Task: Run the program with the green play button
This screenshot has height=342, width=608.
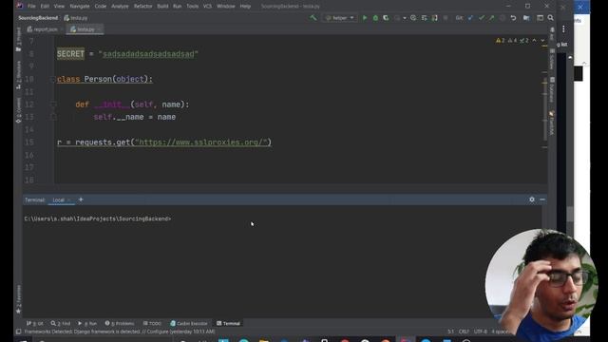Action: point(365,18)
